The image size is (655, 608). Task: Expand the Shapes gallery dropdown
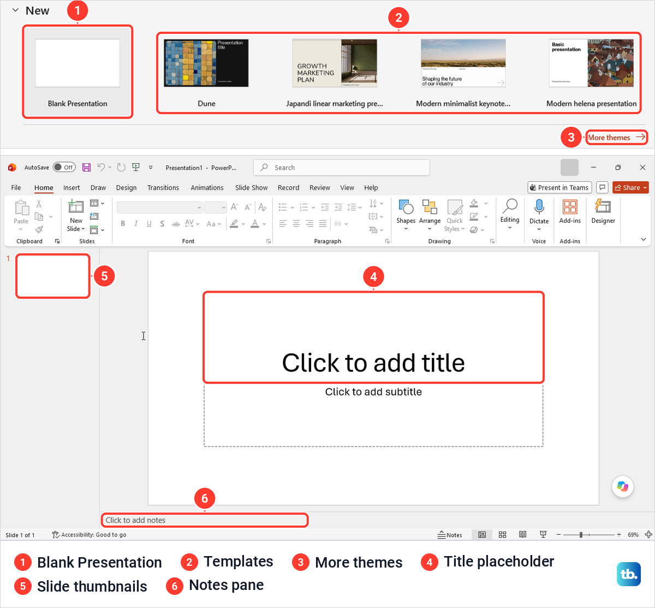[x=406, y=229]
